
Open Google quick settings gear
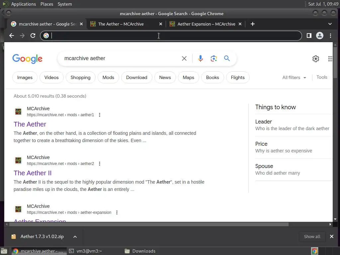click(316, 58)
